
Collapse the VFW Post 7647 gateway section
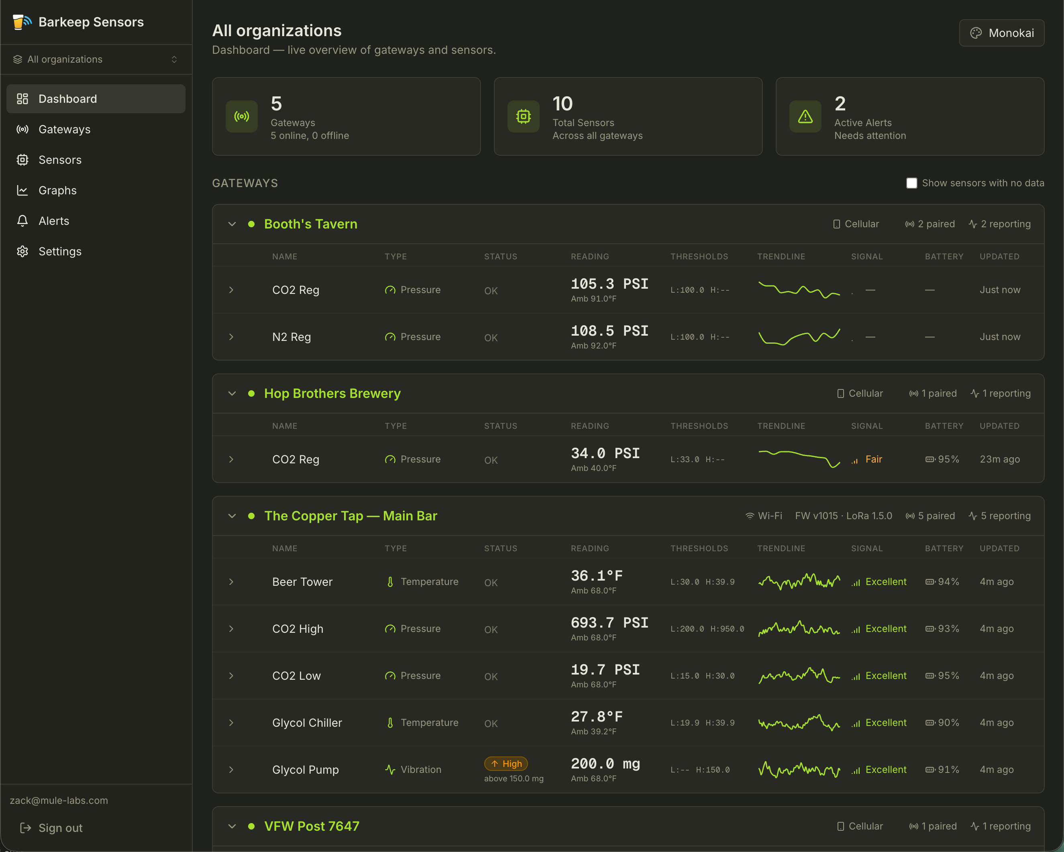click(x=232, y=826)
